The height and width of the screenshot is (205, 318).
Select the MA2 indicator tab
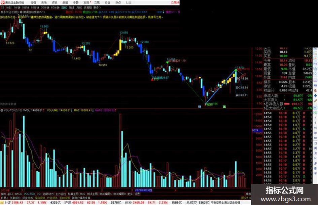[x=82, y=194]
